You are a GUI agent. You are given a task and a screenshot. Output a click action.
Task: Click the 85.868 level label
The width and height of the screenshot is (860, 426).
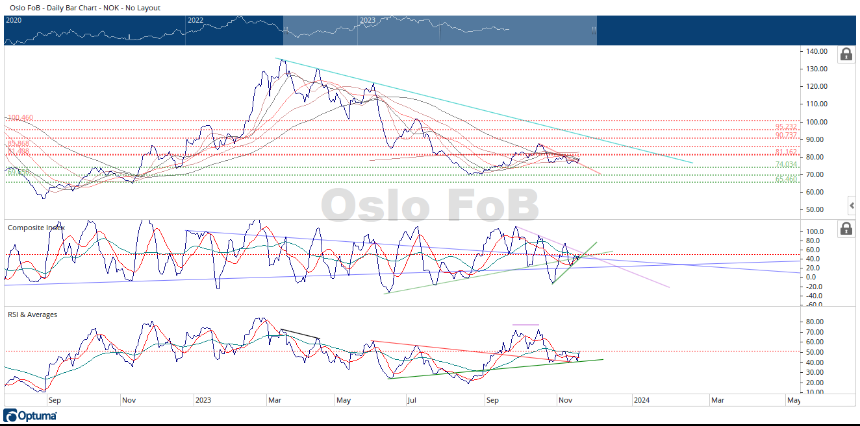pyautogui.click(x=18, y=143)
